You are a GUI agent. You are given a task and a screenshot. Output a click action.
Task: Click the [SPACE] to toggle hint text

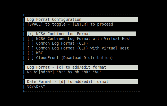tap(46, 24)
